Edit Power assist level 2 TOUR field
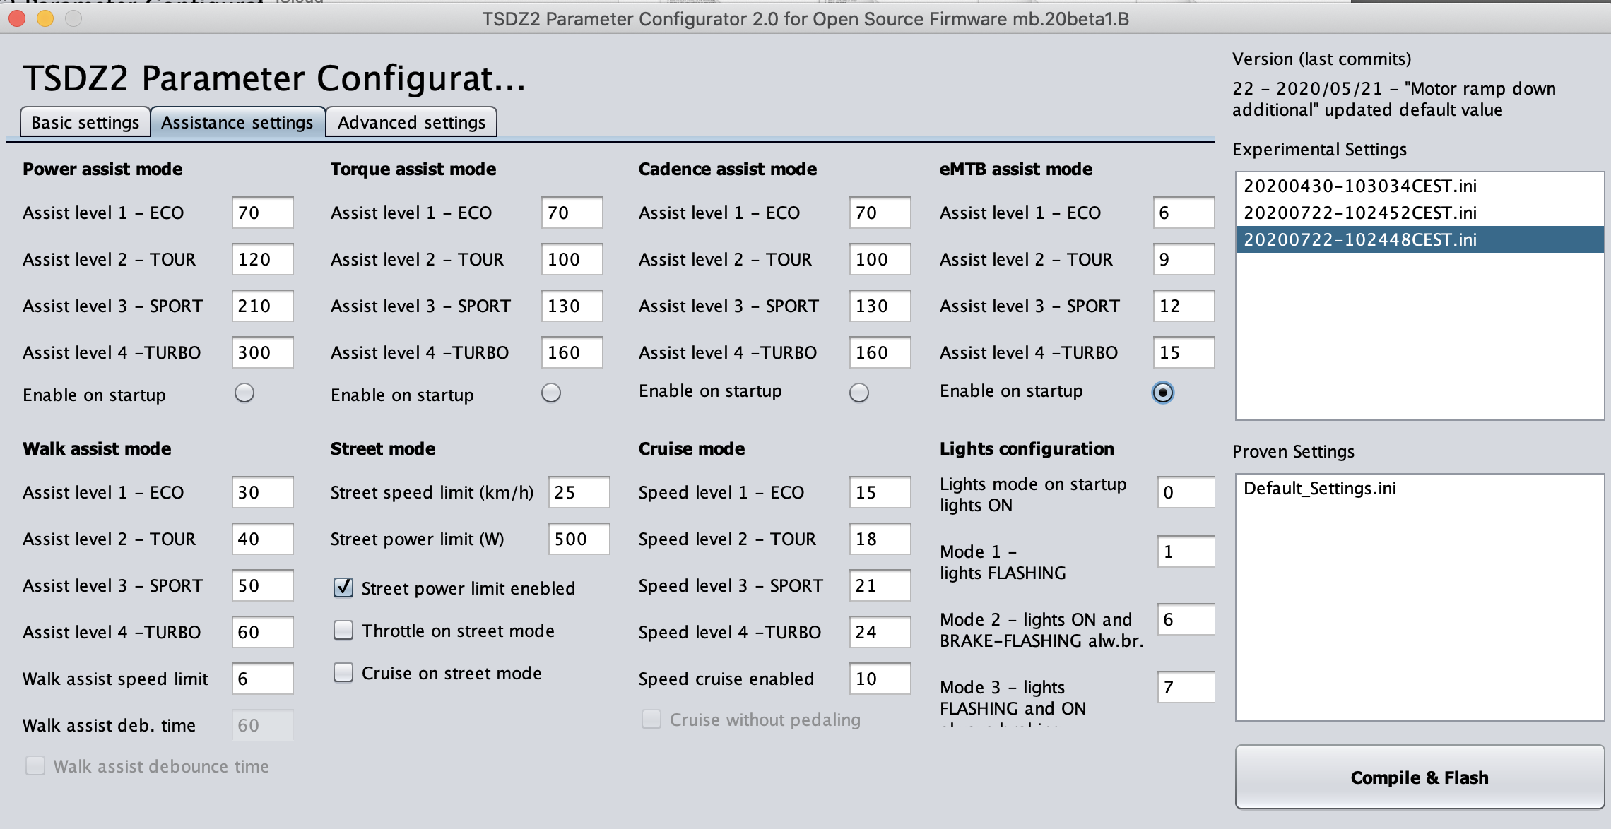1611x829 pixels. click(262, 259)
